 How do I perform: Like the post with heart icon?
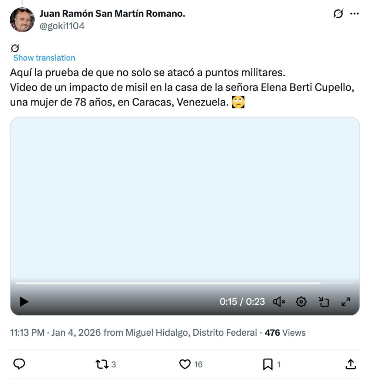click(x=185, y=364)
